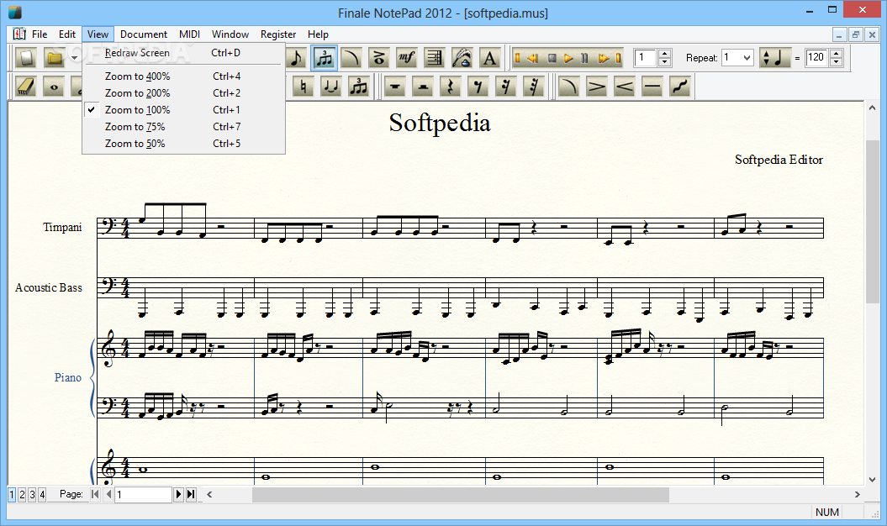Select the Lyrics tool
Screen dimensions: 887x526
(x=462, y=58)
